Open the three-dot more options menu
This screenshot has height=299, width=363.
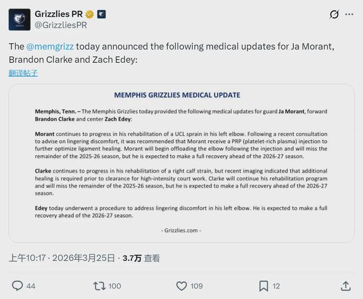(x=350, y=14)
